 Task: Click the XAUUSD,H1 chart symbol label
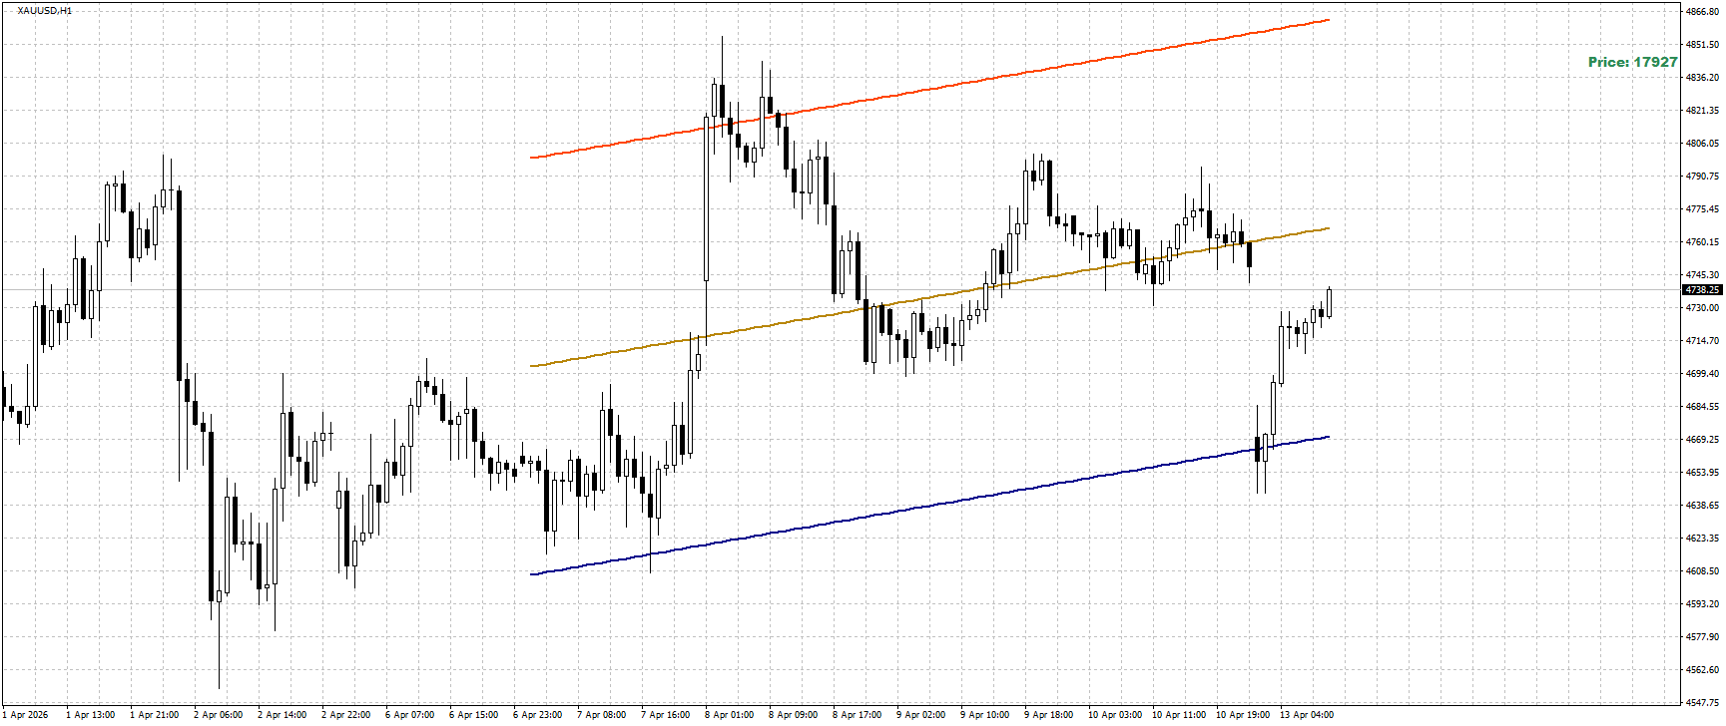point(45,11)
